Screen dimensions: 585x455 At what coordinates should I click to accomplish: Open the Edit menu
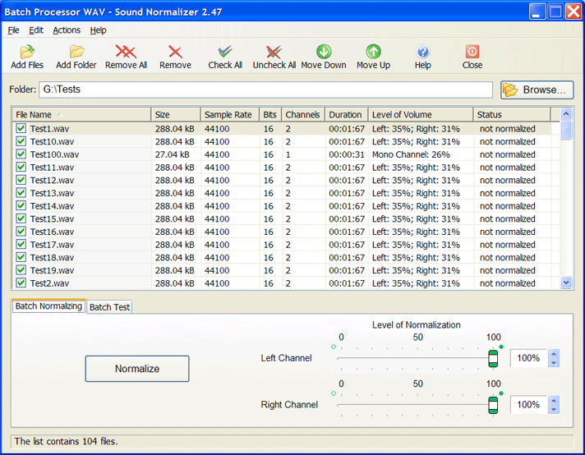pyautogui.click(x=36, y=30)
